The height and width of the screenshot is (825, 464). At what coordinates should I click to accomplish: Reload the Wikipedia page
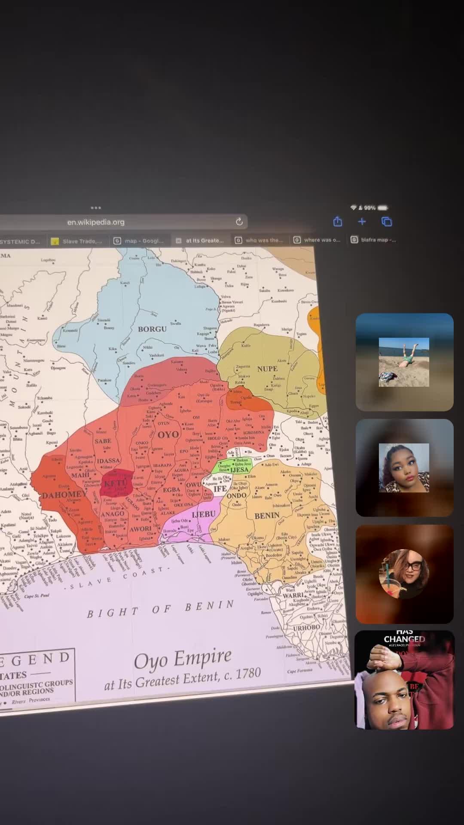coord(239,222)
